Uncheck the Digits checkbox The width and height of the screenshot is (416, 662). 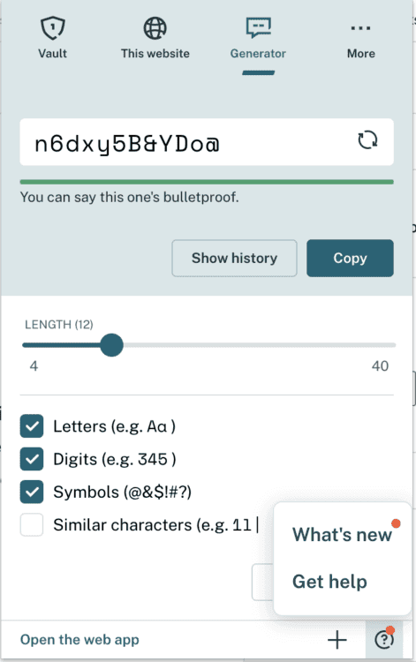click(x=32, y=459)
